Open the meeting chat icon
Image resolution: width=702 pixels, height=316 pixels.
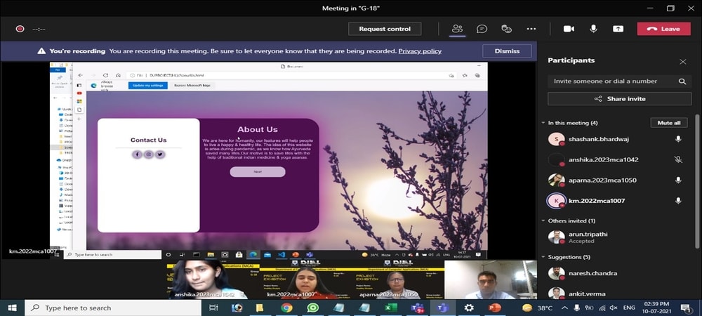(x=482, y=29)
